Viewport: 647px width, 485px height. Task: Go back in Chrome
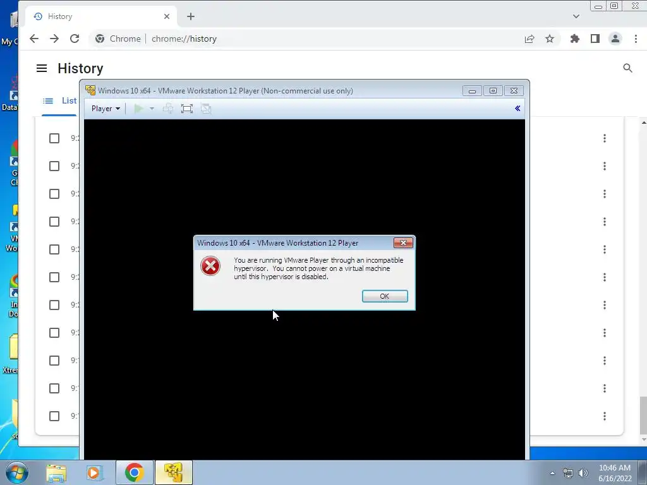pyautogui.click(x=34, y=39)
